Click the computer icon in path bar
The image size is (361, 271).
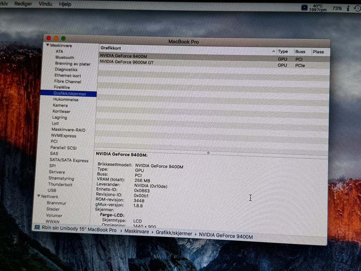click(x=37, y=227)
